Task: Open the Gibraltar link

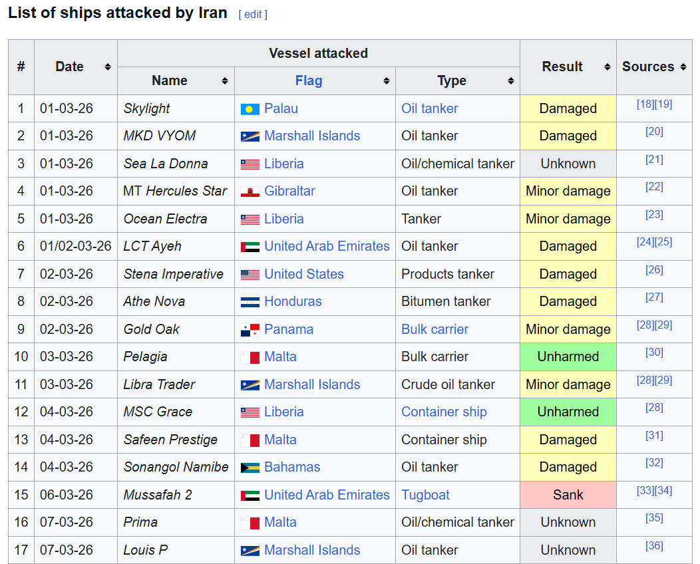Action: click(x=289, y=191)
